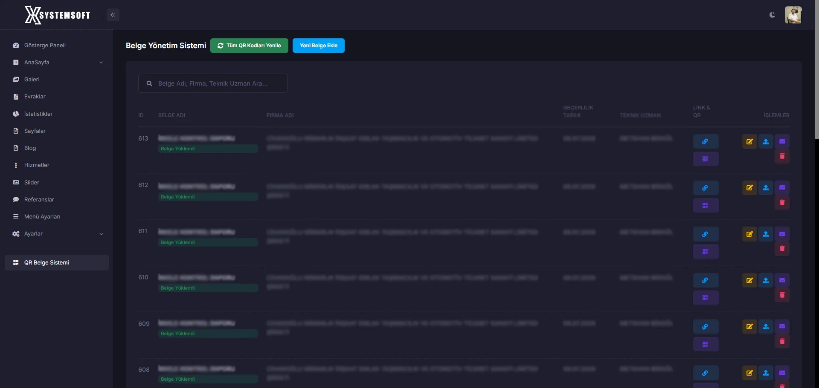Go to Gösterge Paneli in the sidebar
Screen dimensions: 819x388
coord(45,45)
